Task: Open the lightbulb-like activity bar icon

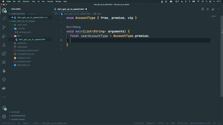Action: [x=4, y=80]
